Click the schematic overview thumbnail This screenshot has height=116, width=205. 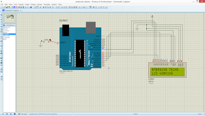[x=9, y=18]
